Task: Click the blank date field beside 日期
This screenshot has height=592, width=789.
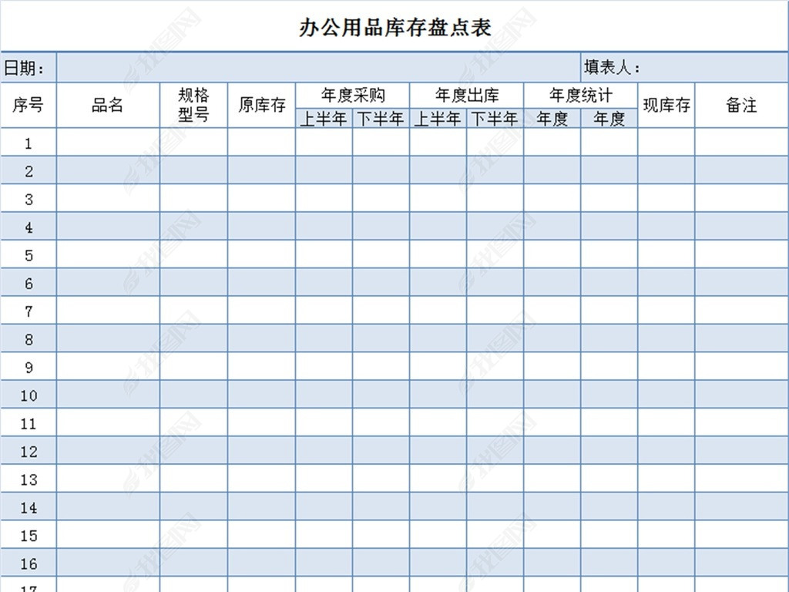Action: click(x=317, y=68)
